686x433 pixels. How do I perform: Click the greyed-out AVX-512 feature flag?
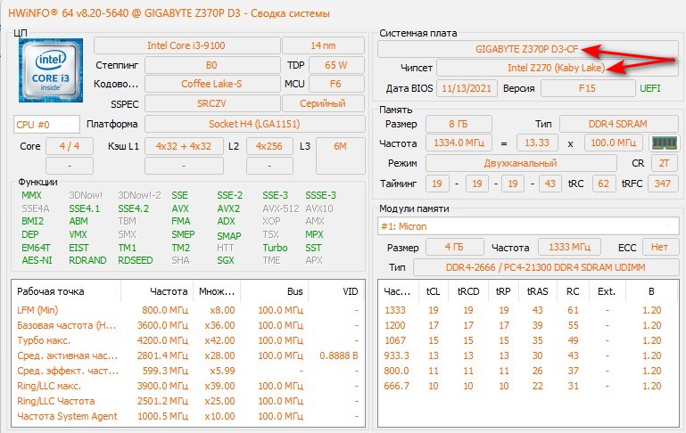[281, 208]
